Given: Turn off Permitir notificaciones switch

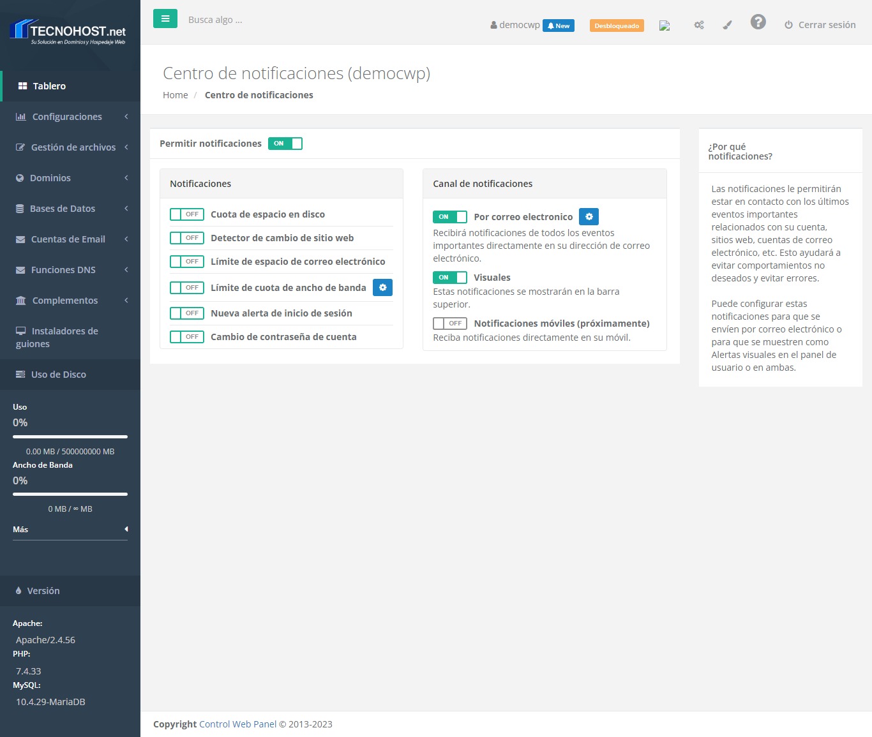Looking at the screenshot, I should tap(285, 144).
